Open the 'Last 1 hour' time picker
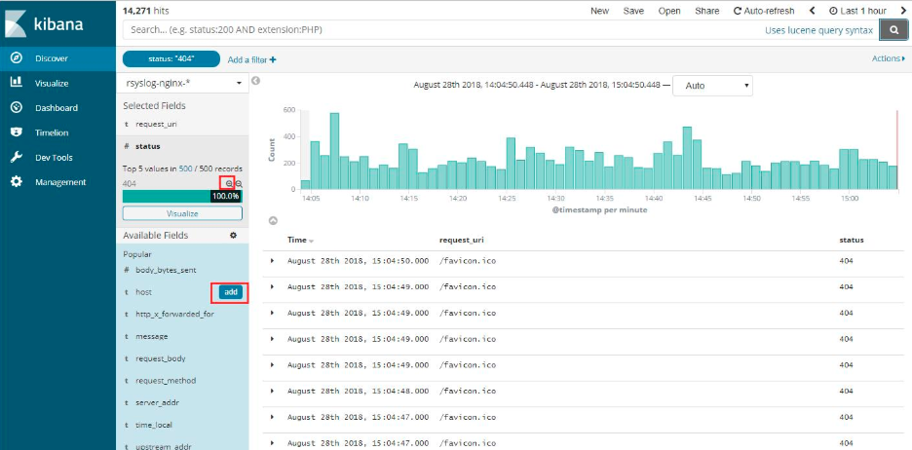The width and height of the screenshot is (912, 450). [857, 11]
